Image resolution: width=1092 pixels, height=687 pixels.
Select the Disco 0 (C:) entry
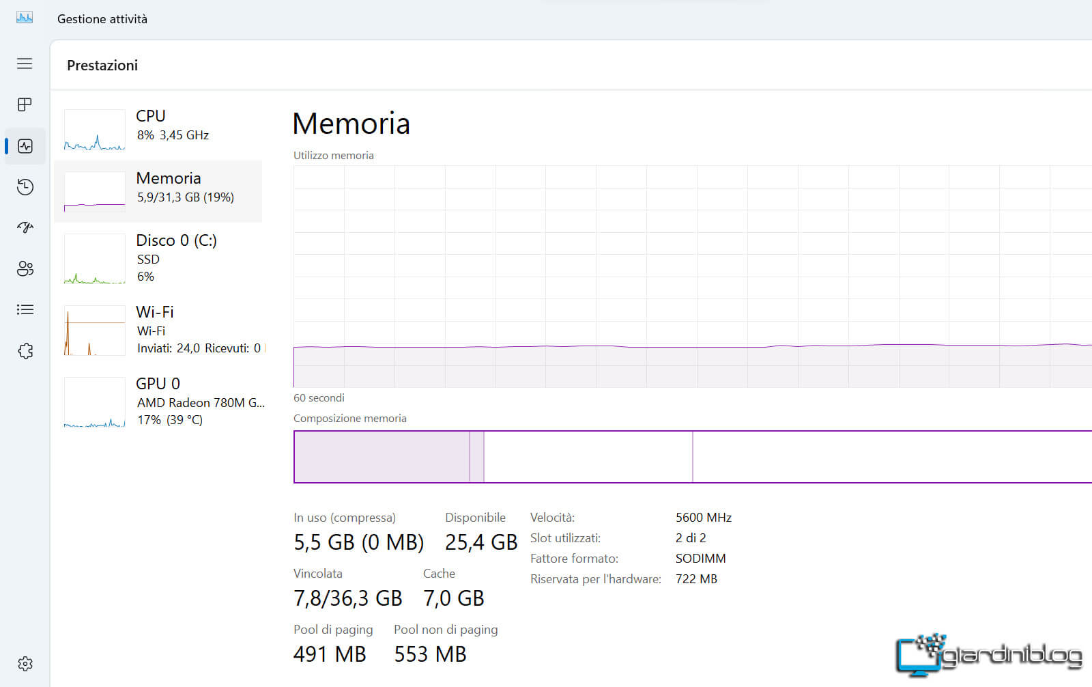(x=158, y=258)
